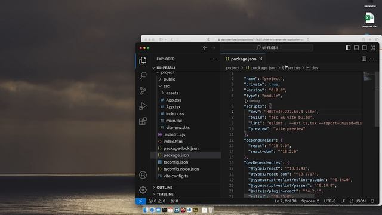This screenshot has width=382, height=215.
Task: Click the remote window indicator in status bar
Action: [141, 201]
